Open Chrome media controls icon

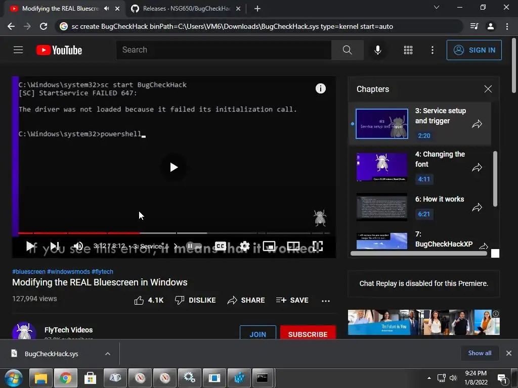click(x=474, y=26)
